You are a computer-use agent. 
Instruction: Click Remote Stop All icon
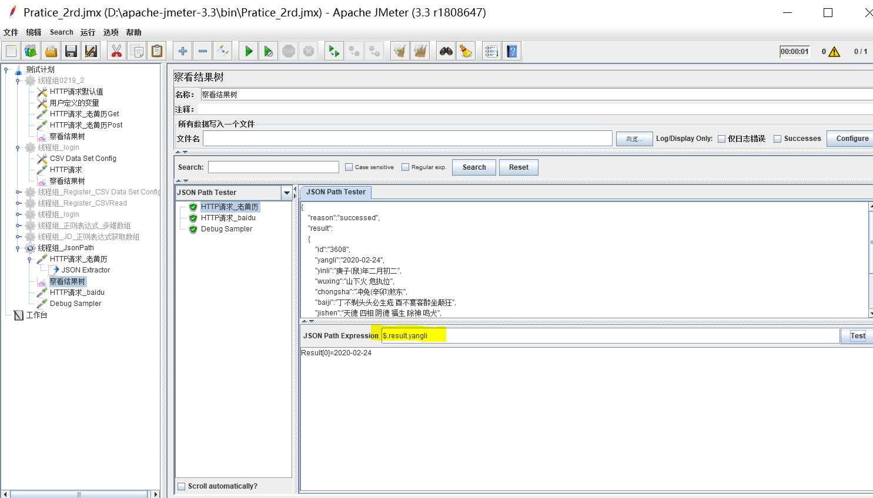(354, 52)
